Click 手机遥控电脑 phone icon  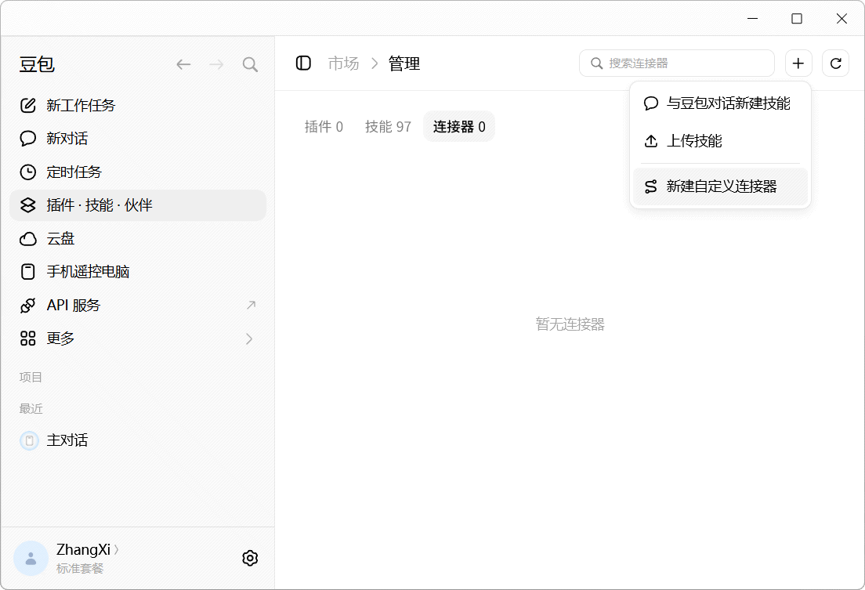coord(27,272)
